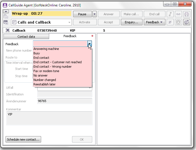Click the crossed-out circle icon button
Image resolution: width=196 pixels, height=150 pixels.
pos(171,22)
